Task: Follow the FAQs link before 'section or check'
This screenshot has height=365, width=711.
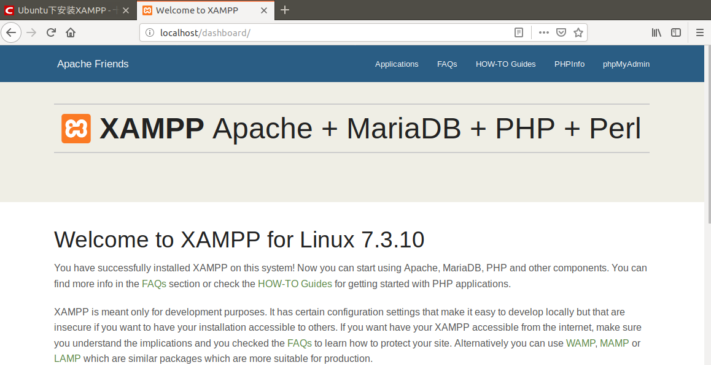Action: (154, 284)
